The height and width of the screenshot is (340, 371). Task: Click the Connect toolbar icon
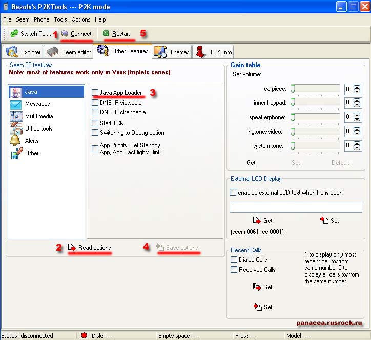(65, 34)
